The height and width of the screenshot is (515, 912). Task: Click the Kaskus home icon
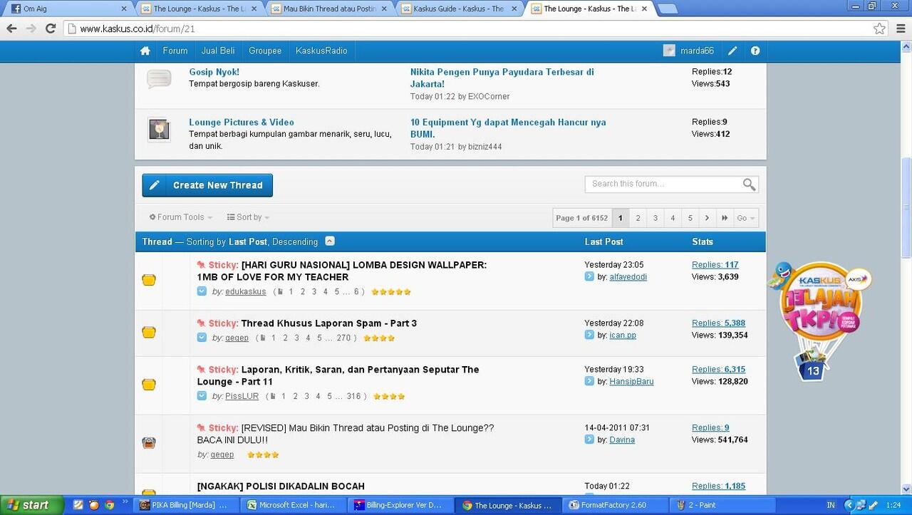point(145,51)
